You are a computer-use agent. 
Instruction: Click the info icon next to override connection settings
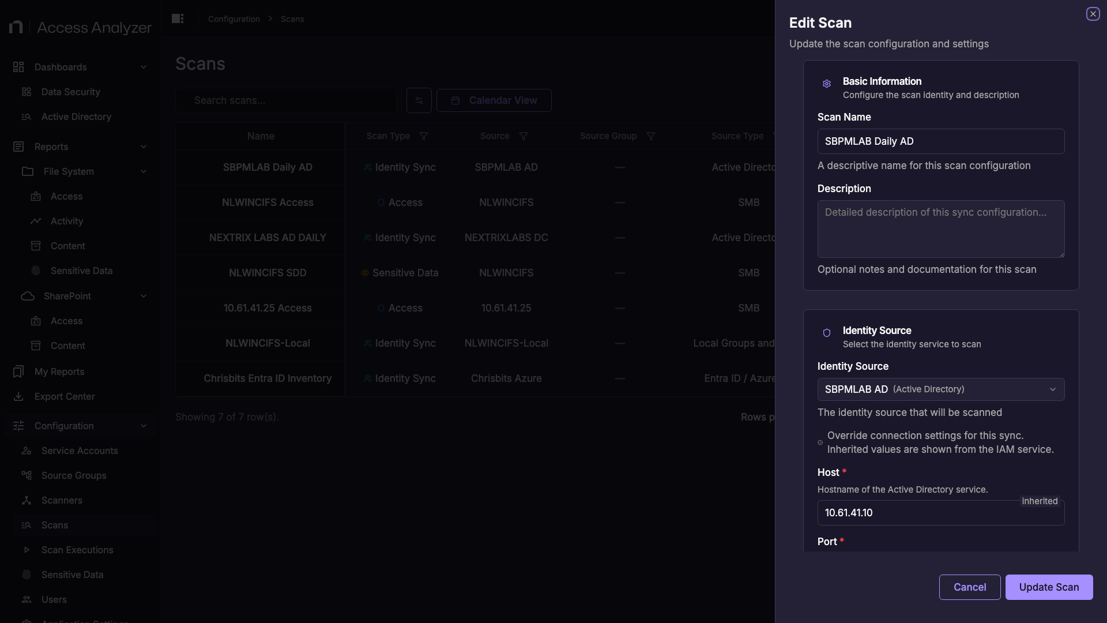820,443
